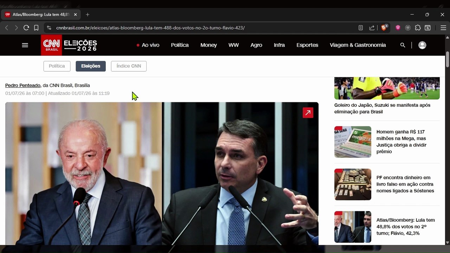Open the Política nav section
Screen dimensions: 450x253
[x=180, y=45]
